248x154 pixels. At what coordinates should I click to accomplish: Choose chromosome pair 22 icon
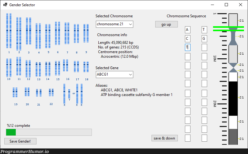click(x=51, y=92)
